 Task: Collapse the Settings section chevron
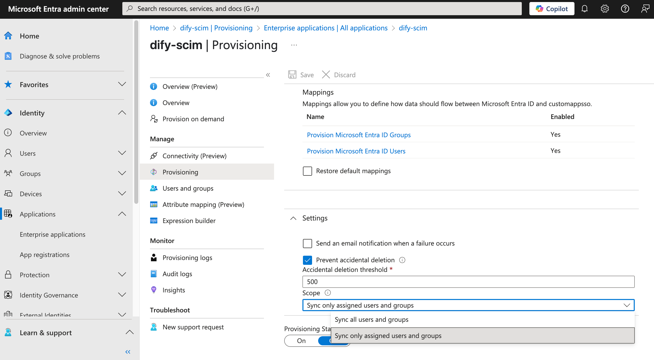293,218
